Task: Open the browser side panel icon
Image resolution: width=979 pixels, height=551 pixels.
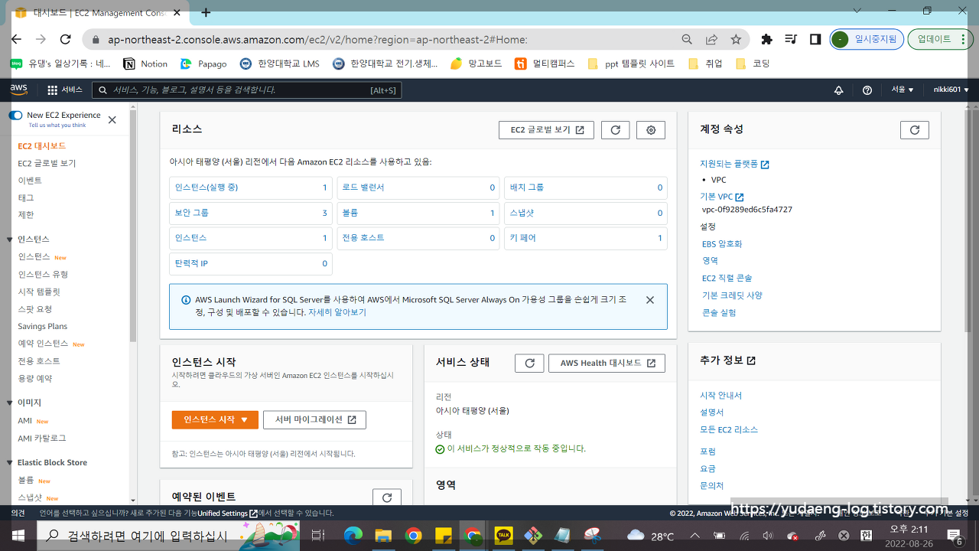Action: pyautogui.click(x=815, y=39)
